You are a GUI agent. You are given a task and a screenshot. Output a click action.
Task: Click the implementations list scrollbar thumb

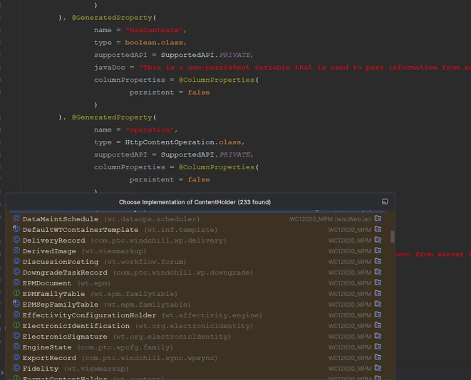(x=393, y=237)
